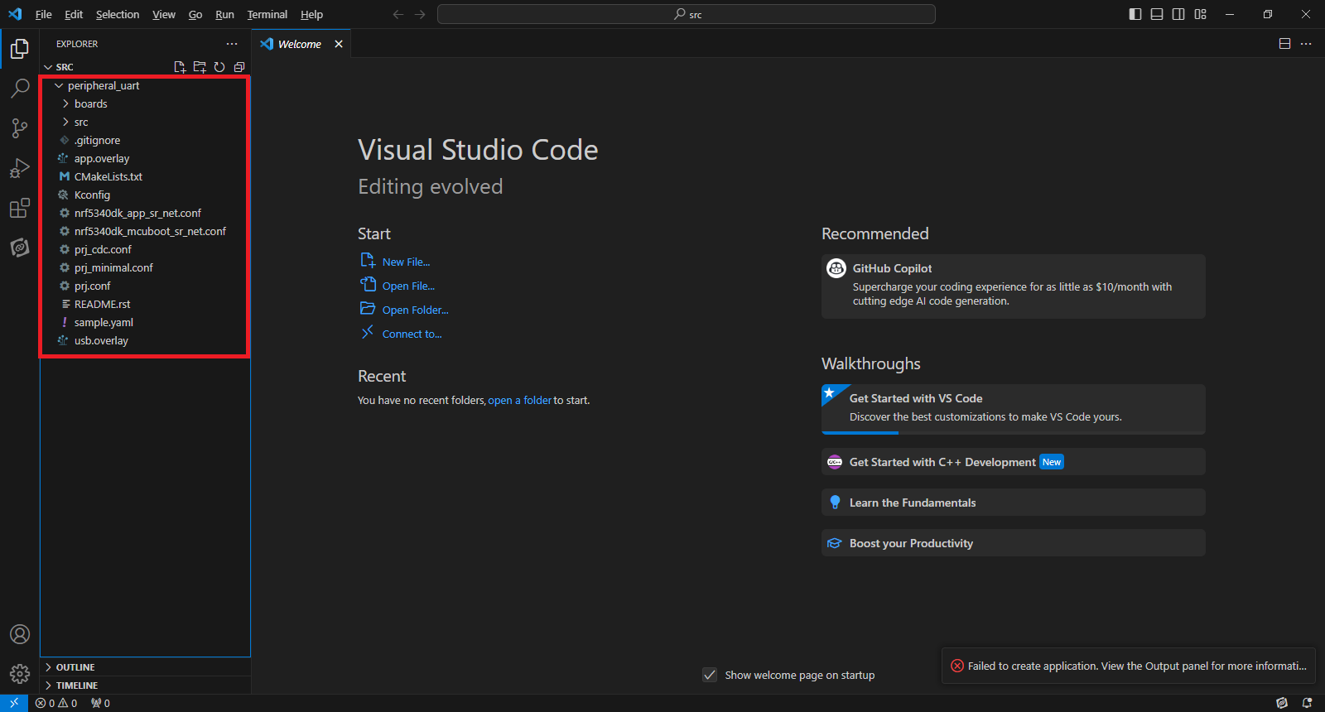Expand the boards folder

(91, 104)
